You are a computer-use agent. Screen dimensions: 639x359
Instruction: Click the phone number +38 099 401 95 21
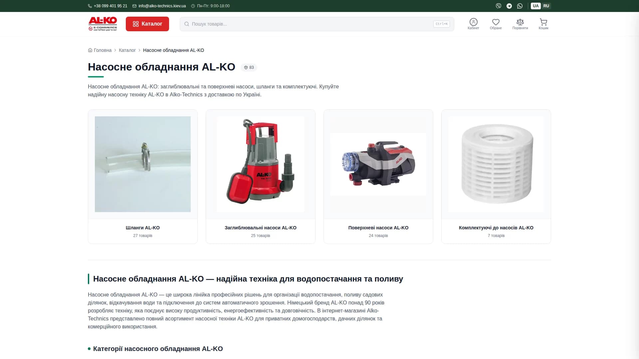click(110, 6)
